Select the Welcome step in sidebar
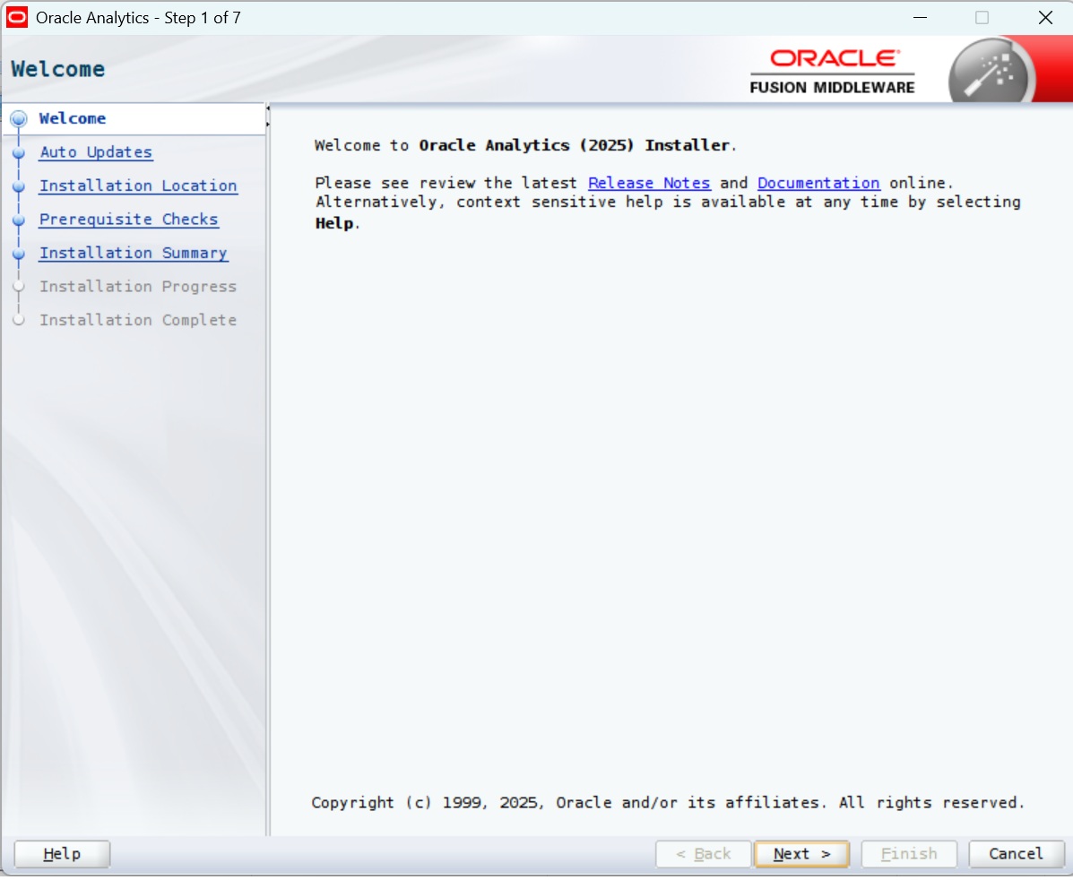Screen dimensions: 1073x880 [x=72, y=118]
